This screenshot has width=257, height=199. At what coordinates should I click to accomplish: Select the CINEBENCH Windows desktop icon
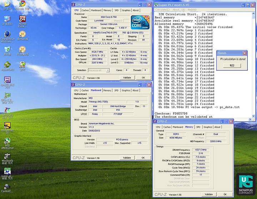7,37
